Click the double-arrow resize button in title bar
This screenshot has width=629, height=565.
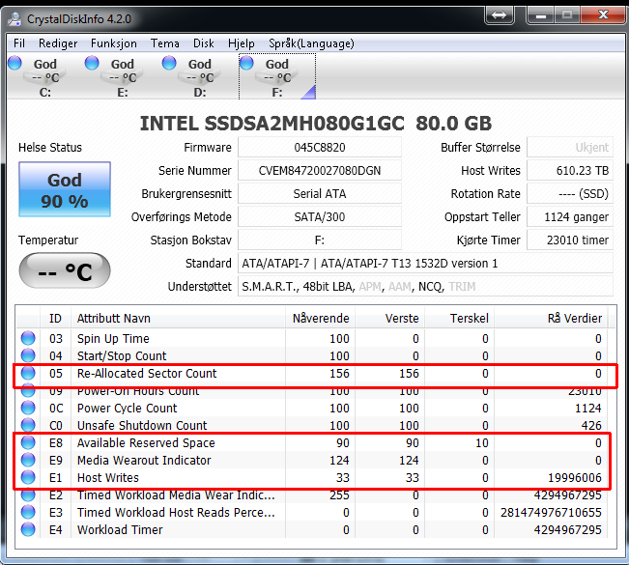(x=499, y=15)
